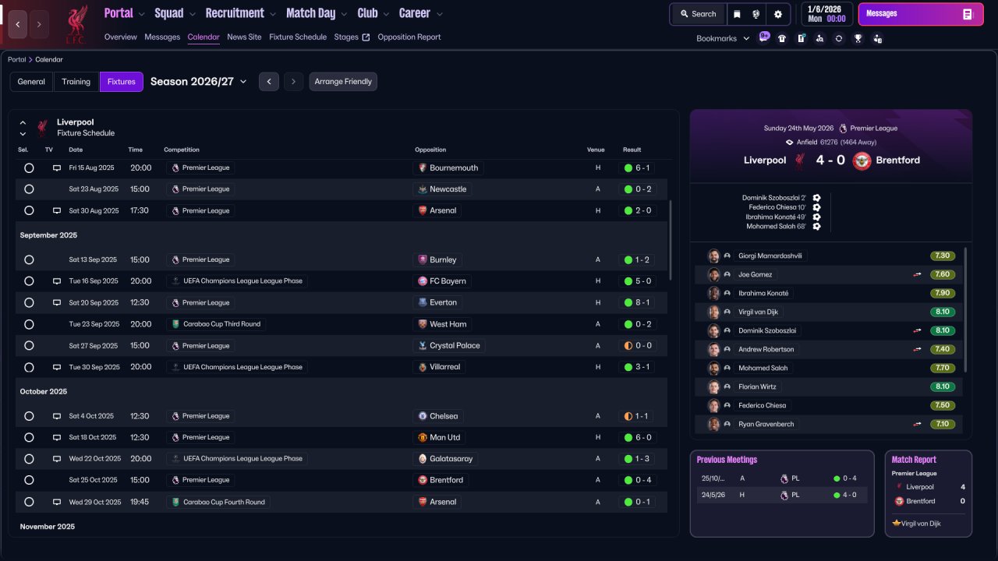This screenshot has width=998, height=561.
Task: Open the Opposition Report sub-menu item
Action: point(409,37)
